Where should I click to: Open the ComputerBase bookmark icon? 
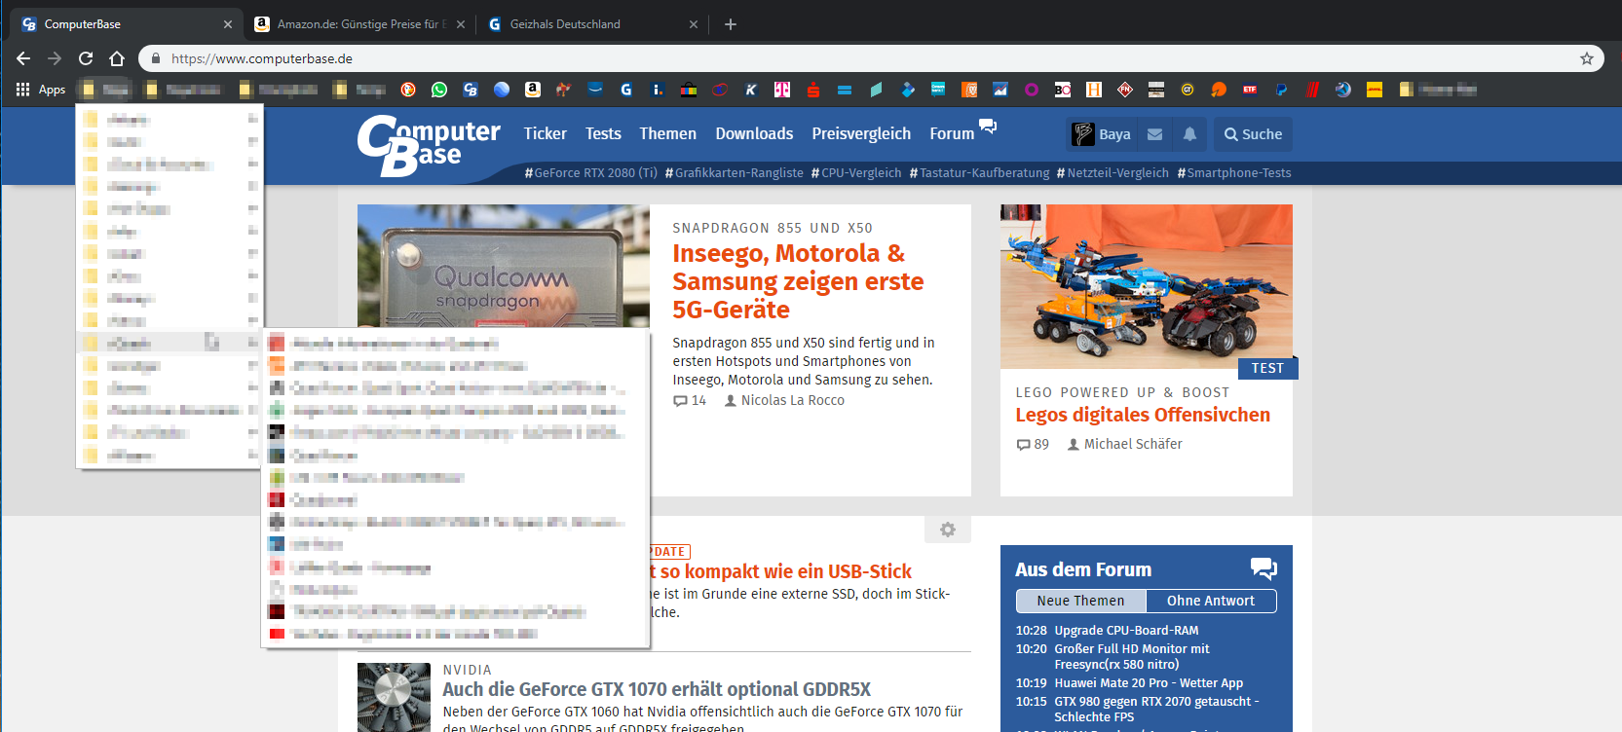(471, 90)
